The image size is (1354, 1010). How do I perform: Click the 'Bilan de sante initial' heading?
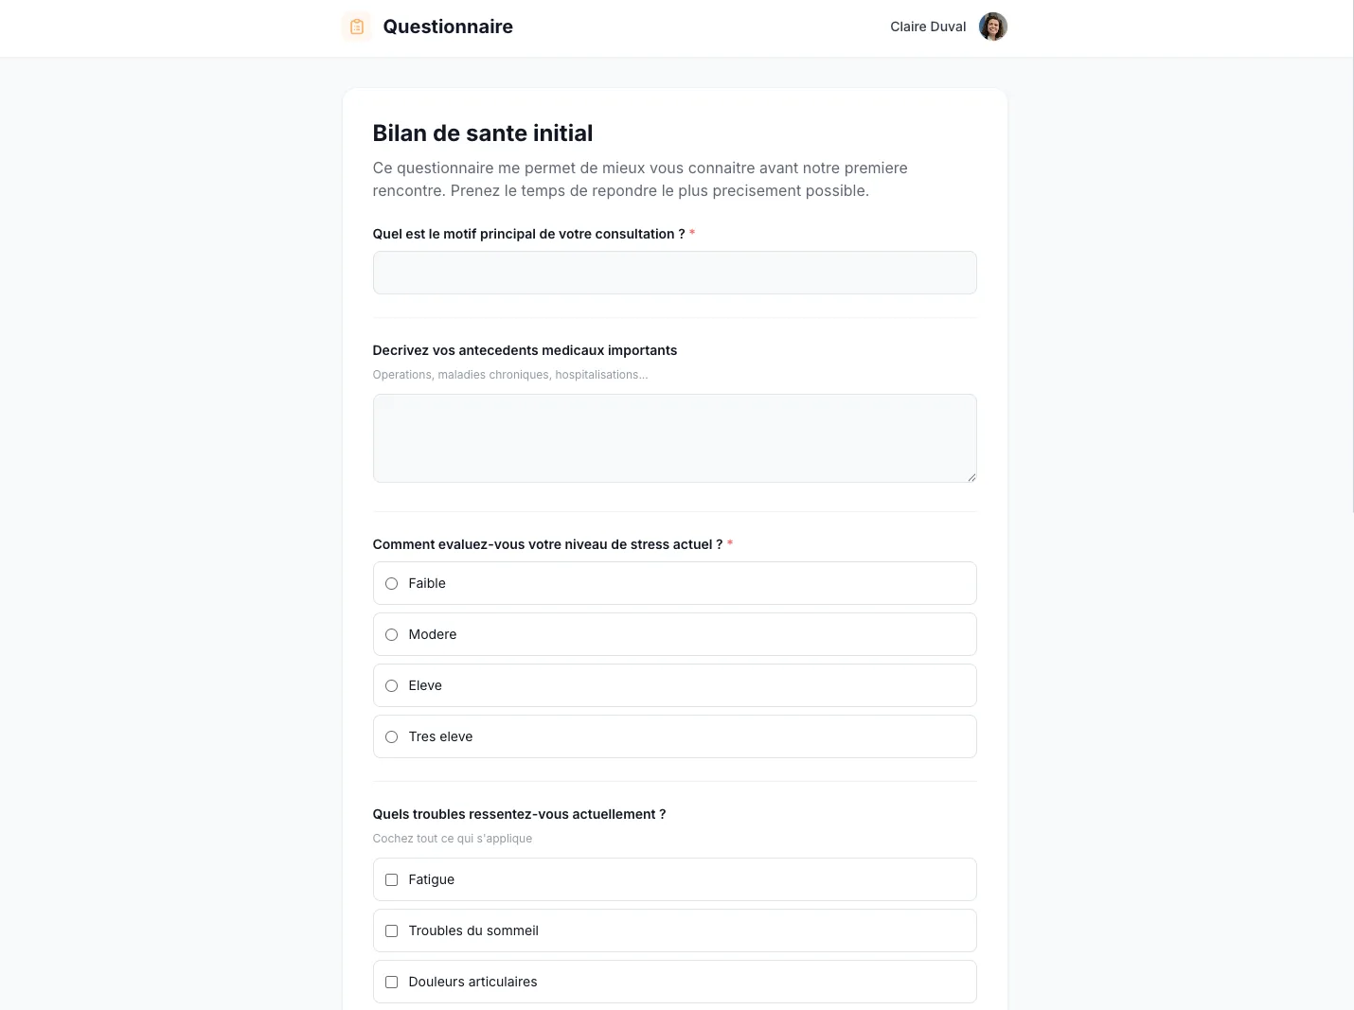click(483, 133)
